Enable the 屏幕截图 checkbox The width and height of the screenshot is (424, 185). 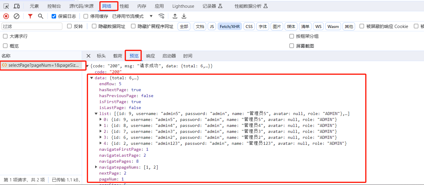[292, 46]
